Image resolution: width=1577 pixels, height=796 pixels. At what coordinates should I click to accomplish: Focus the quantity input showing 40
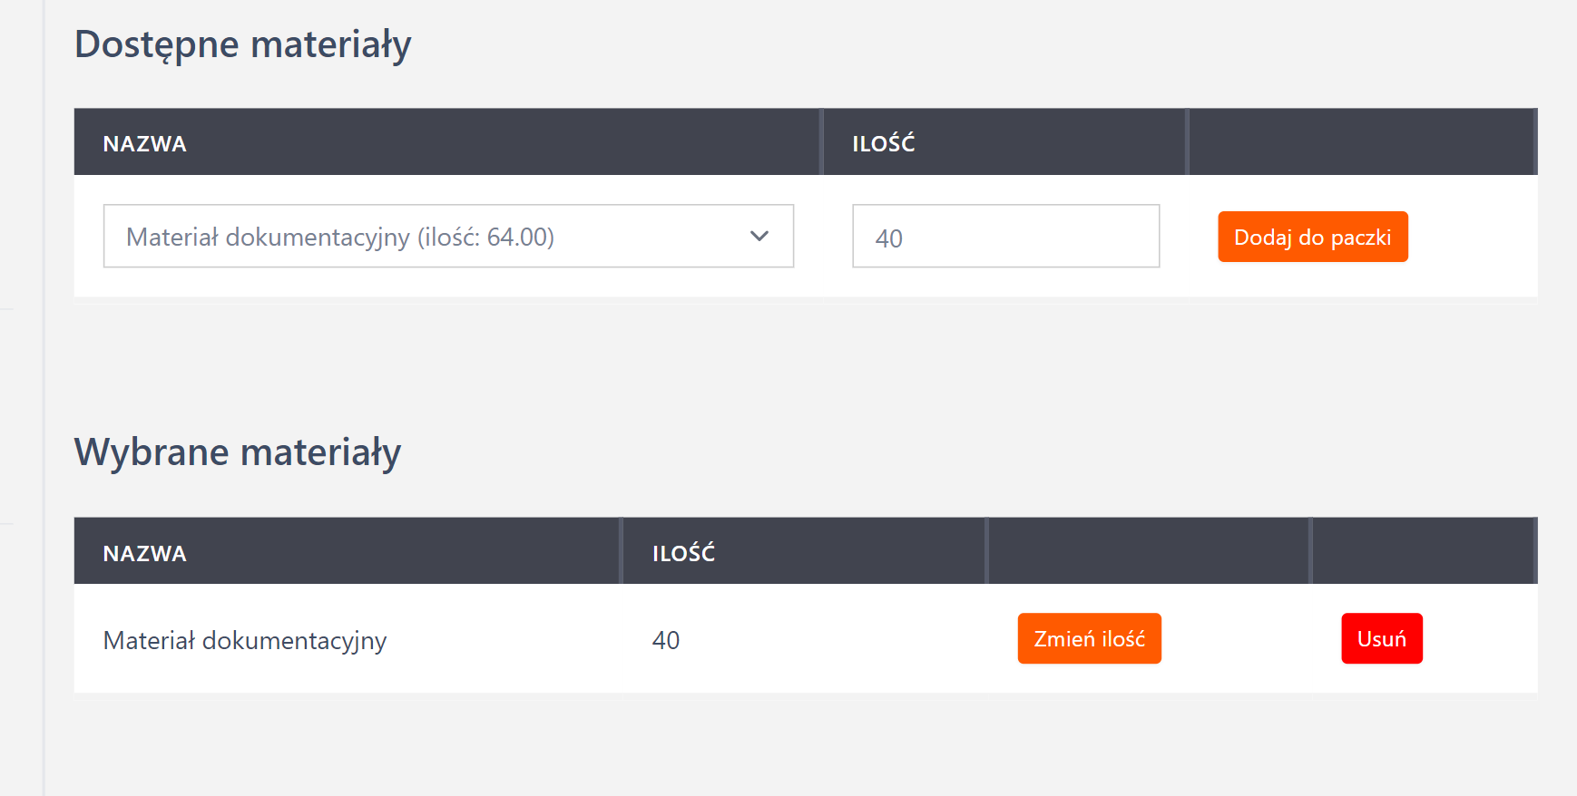point(1005,238)
